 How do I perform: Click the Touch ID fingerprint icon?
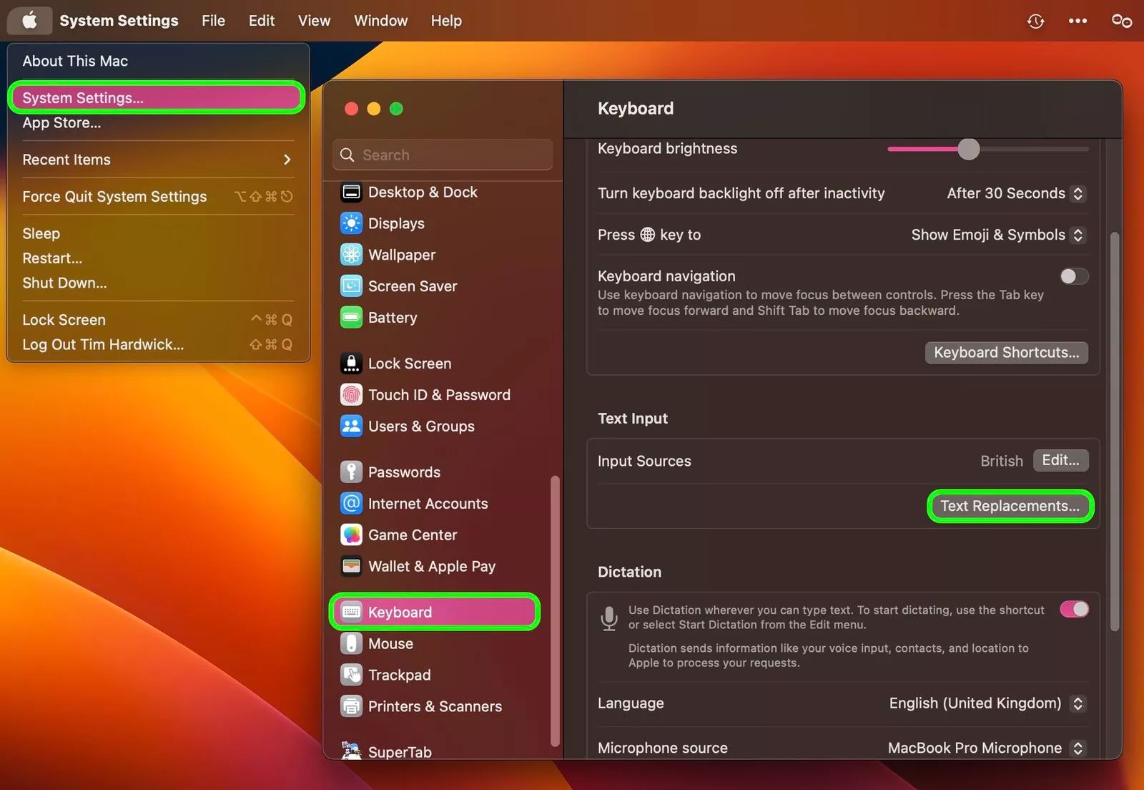351,395
